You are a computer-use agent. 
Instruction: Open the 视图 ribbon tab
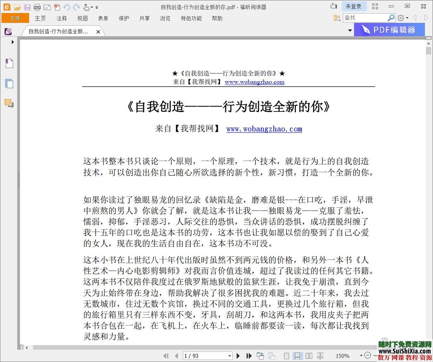click(x=82, y=18)
